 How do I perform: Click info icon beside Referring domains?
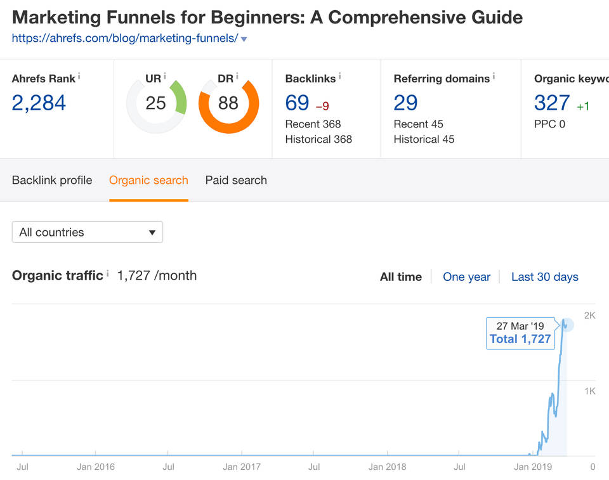(494, 76)
